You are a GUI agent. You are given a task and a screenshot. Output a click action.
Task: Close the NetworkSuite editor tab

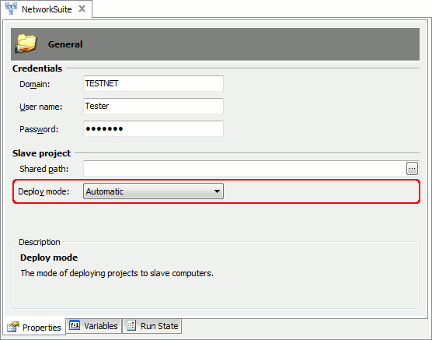[82, 9]
